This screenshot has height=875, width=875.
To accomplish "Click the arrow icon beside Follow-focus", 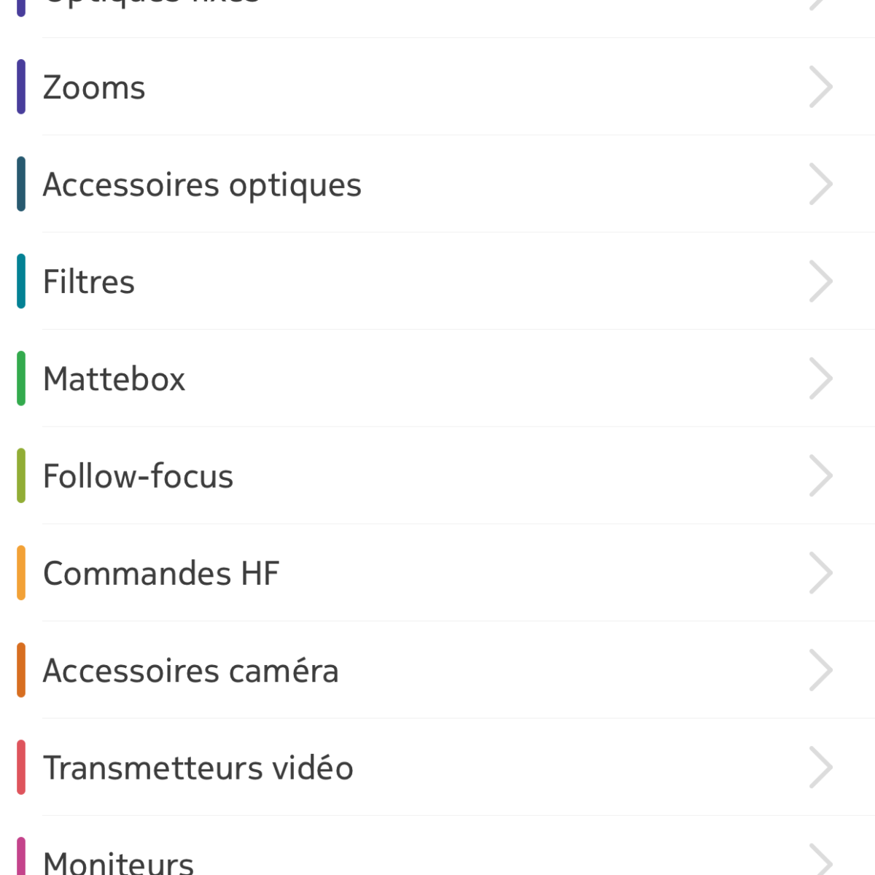I will (821, 475).
